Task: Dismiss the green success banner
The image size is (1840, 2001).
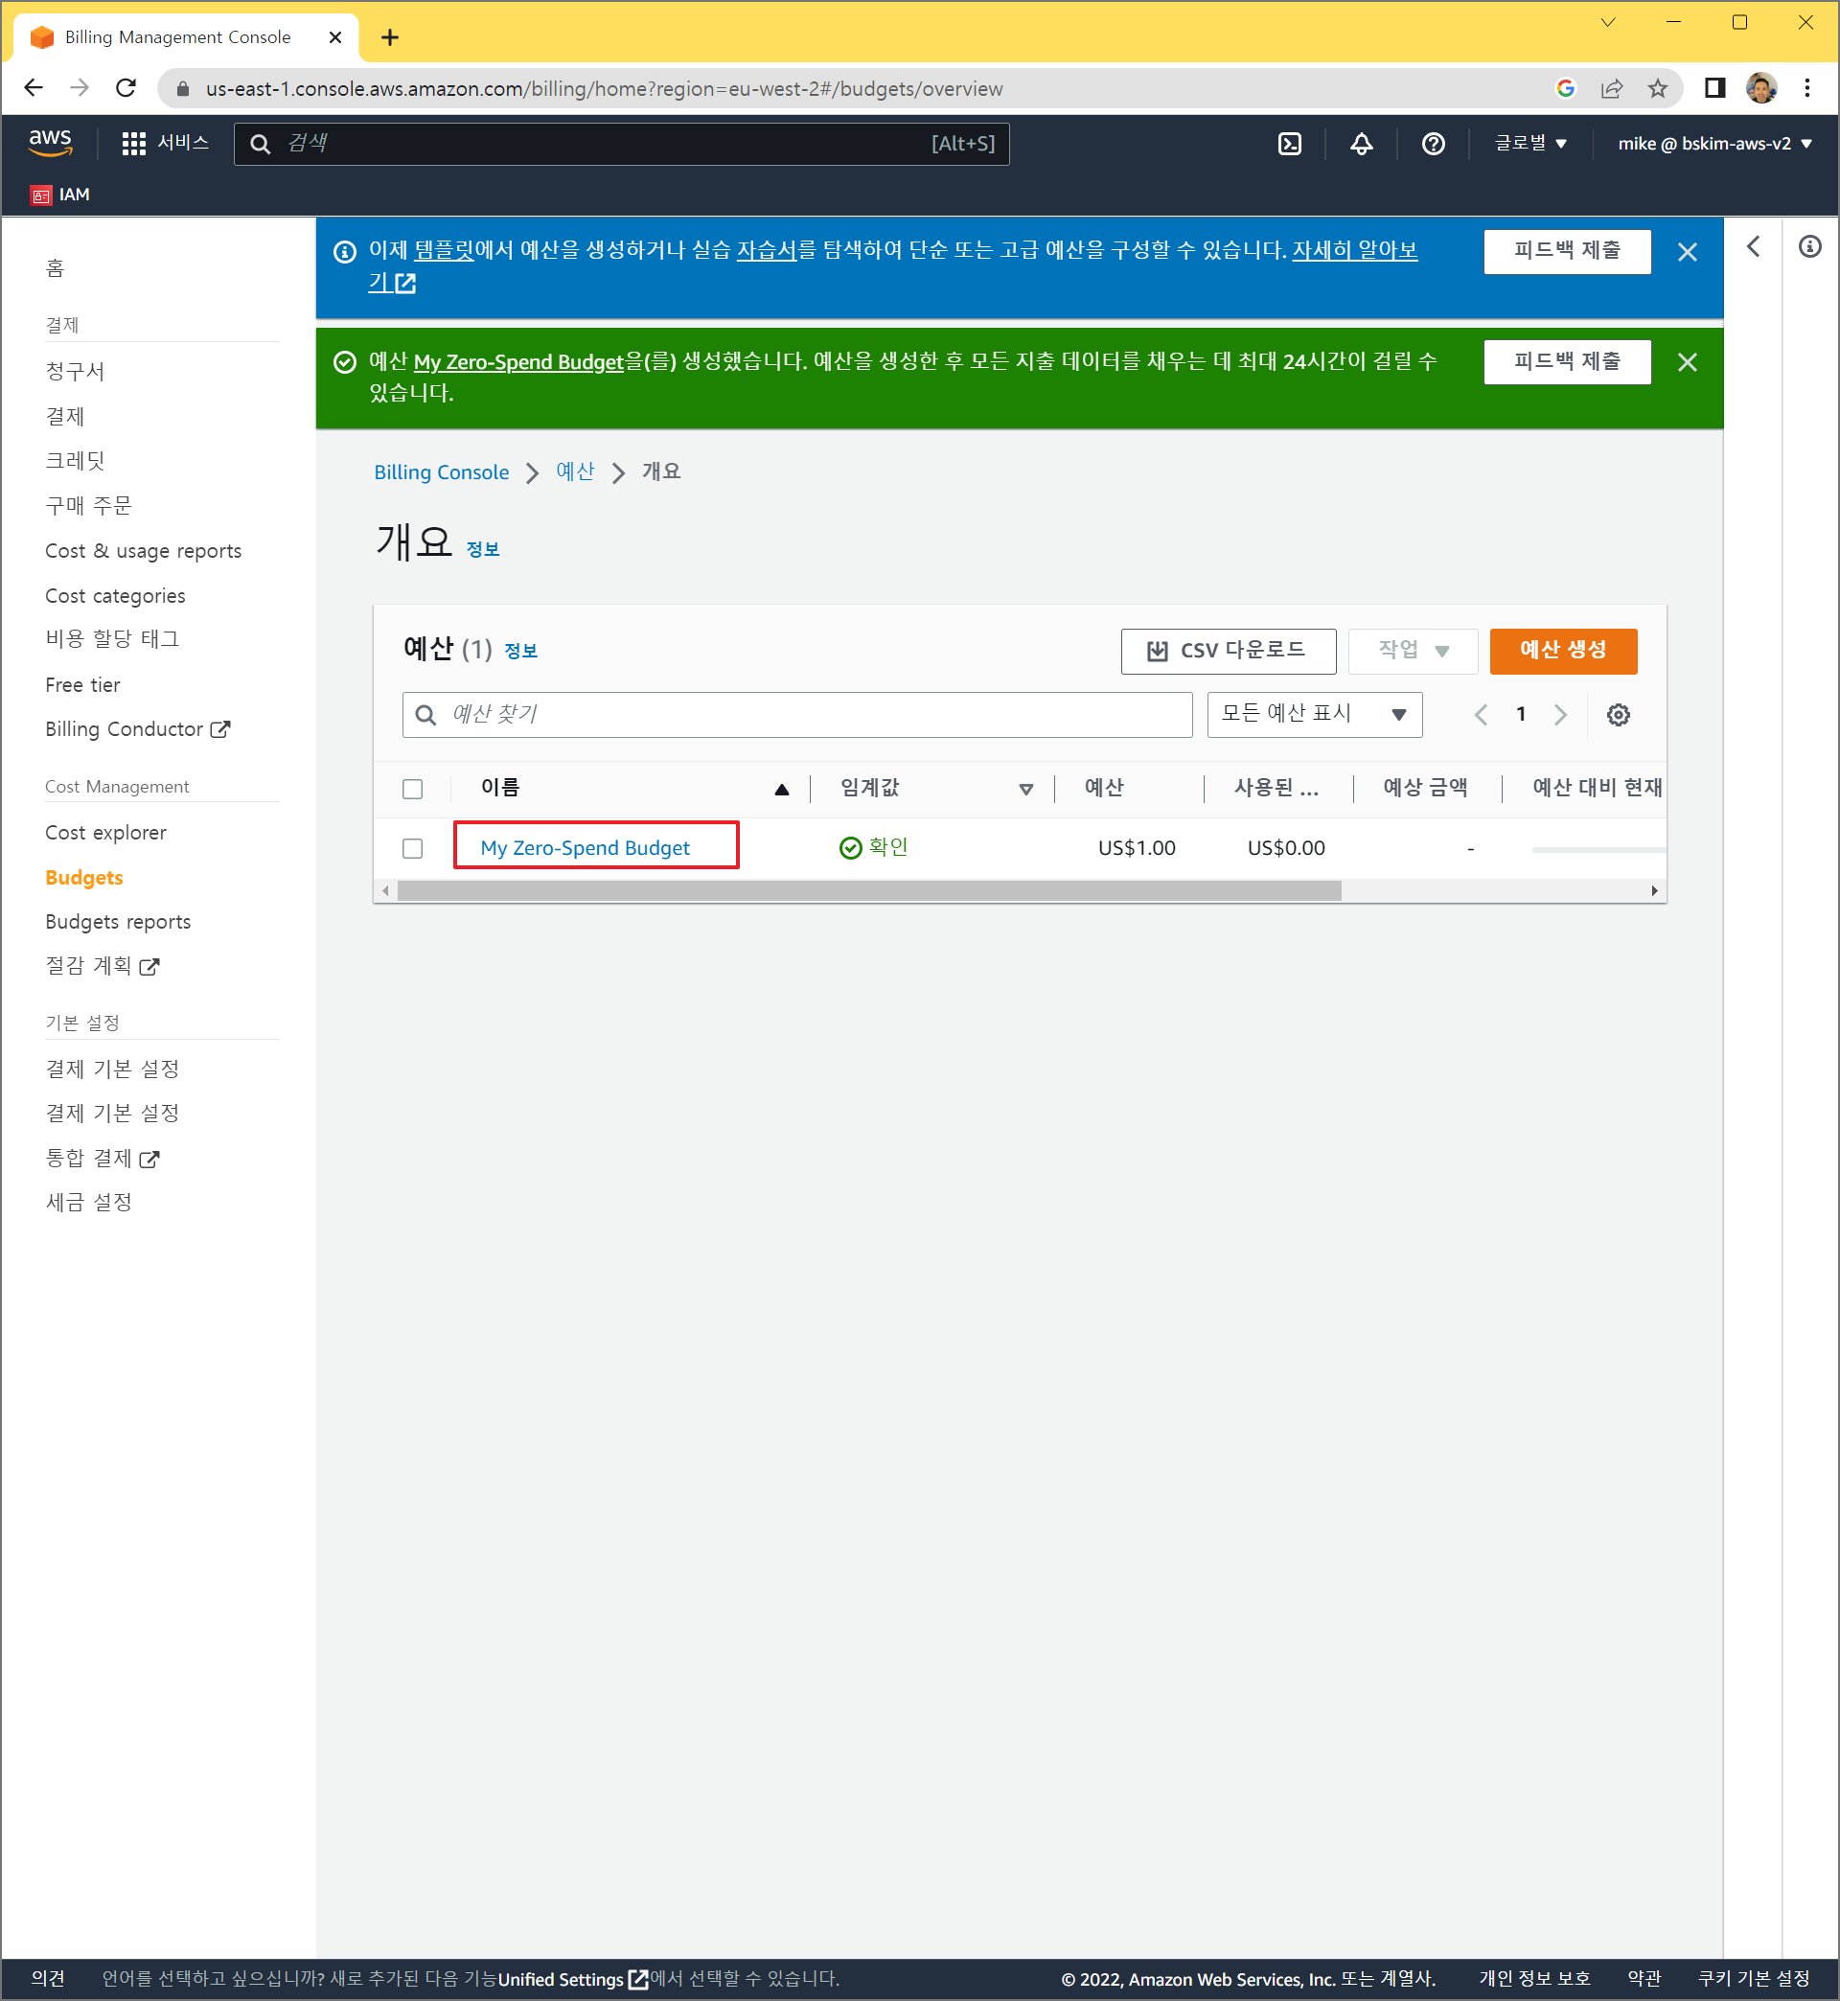Action: [x=1687, y=361]
